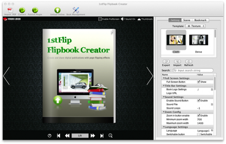Click the page number field 1/8
This screenshot has height=144, width=226.
(x=80, y=136)
